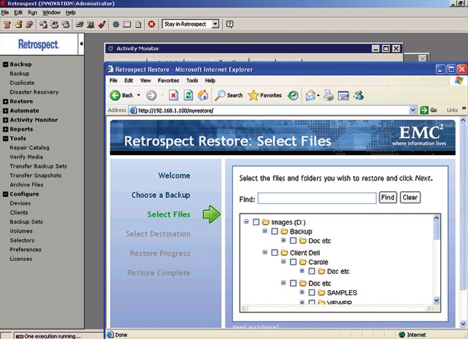Check the Images (D:) checkbox

click(256, 222)
